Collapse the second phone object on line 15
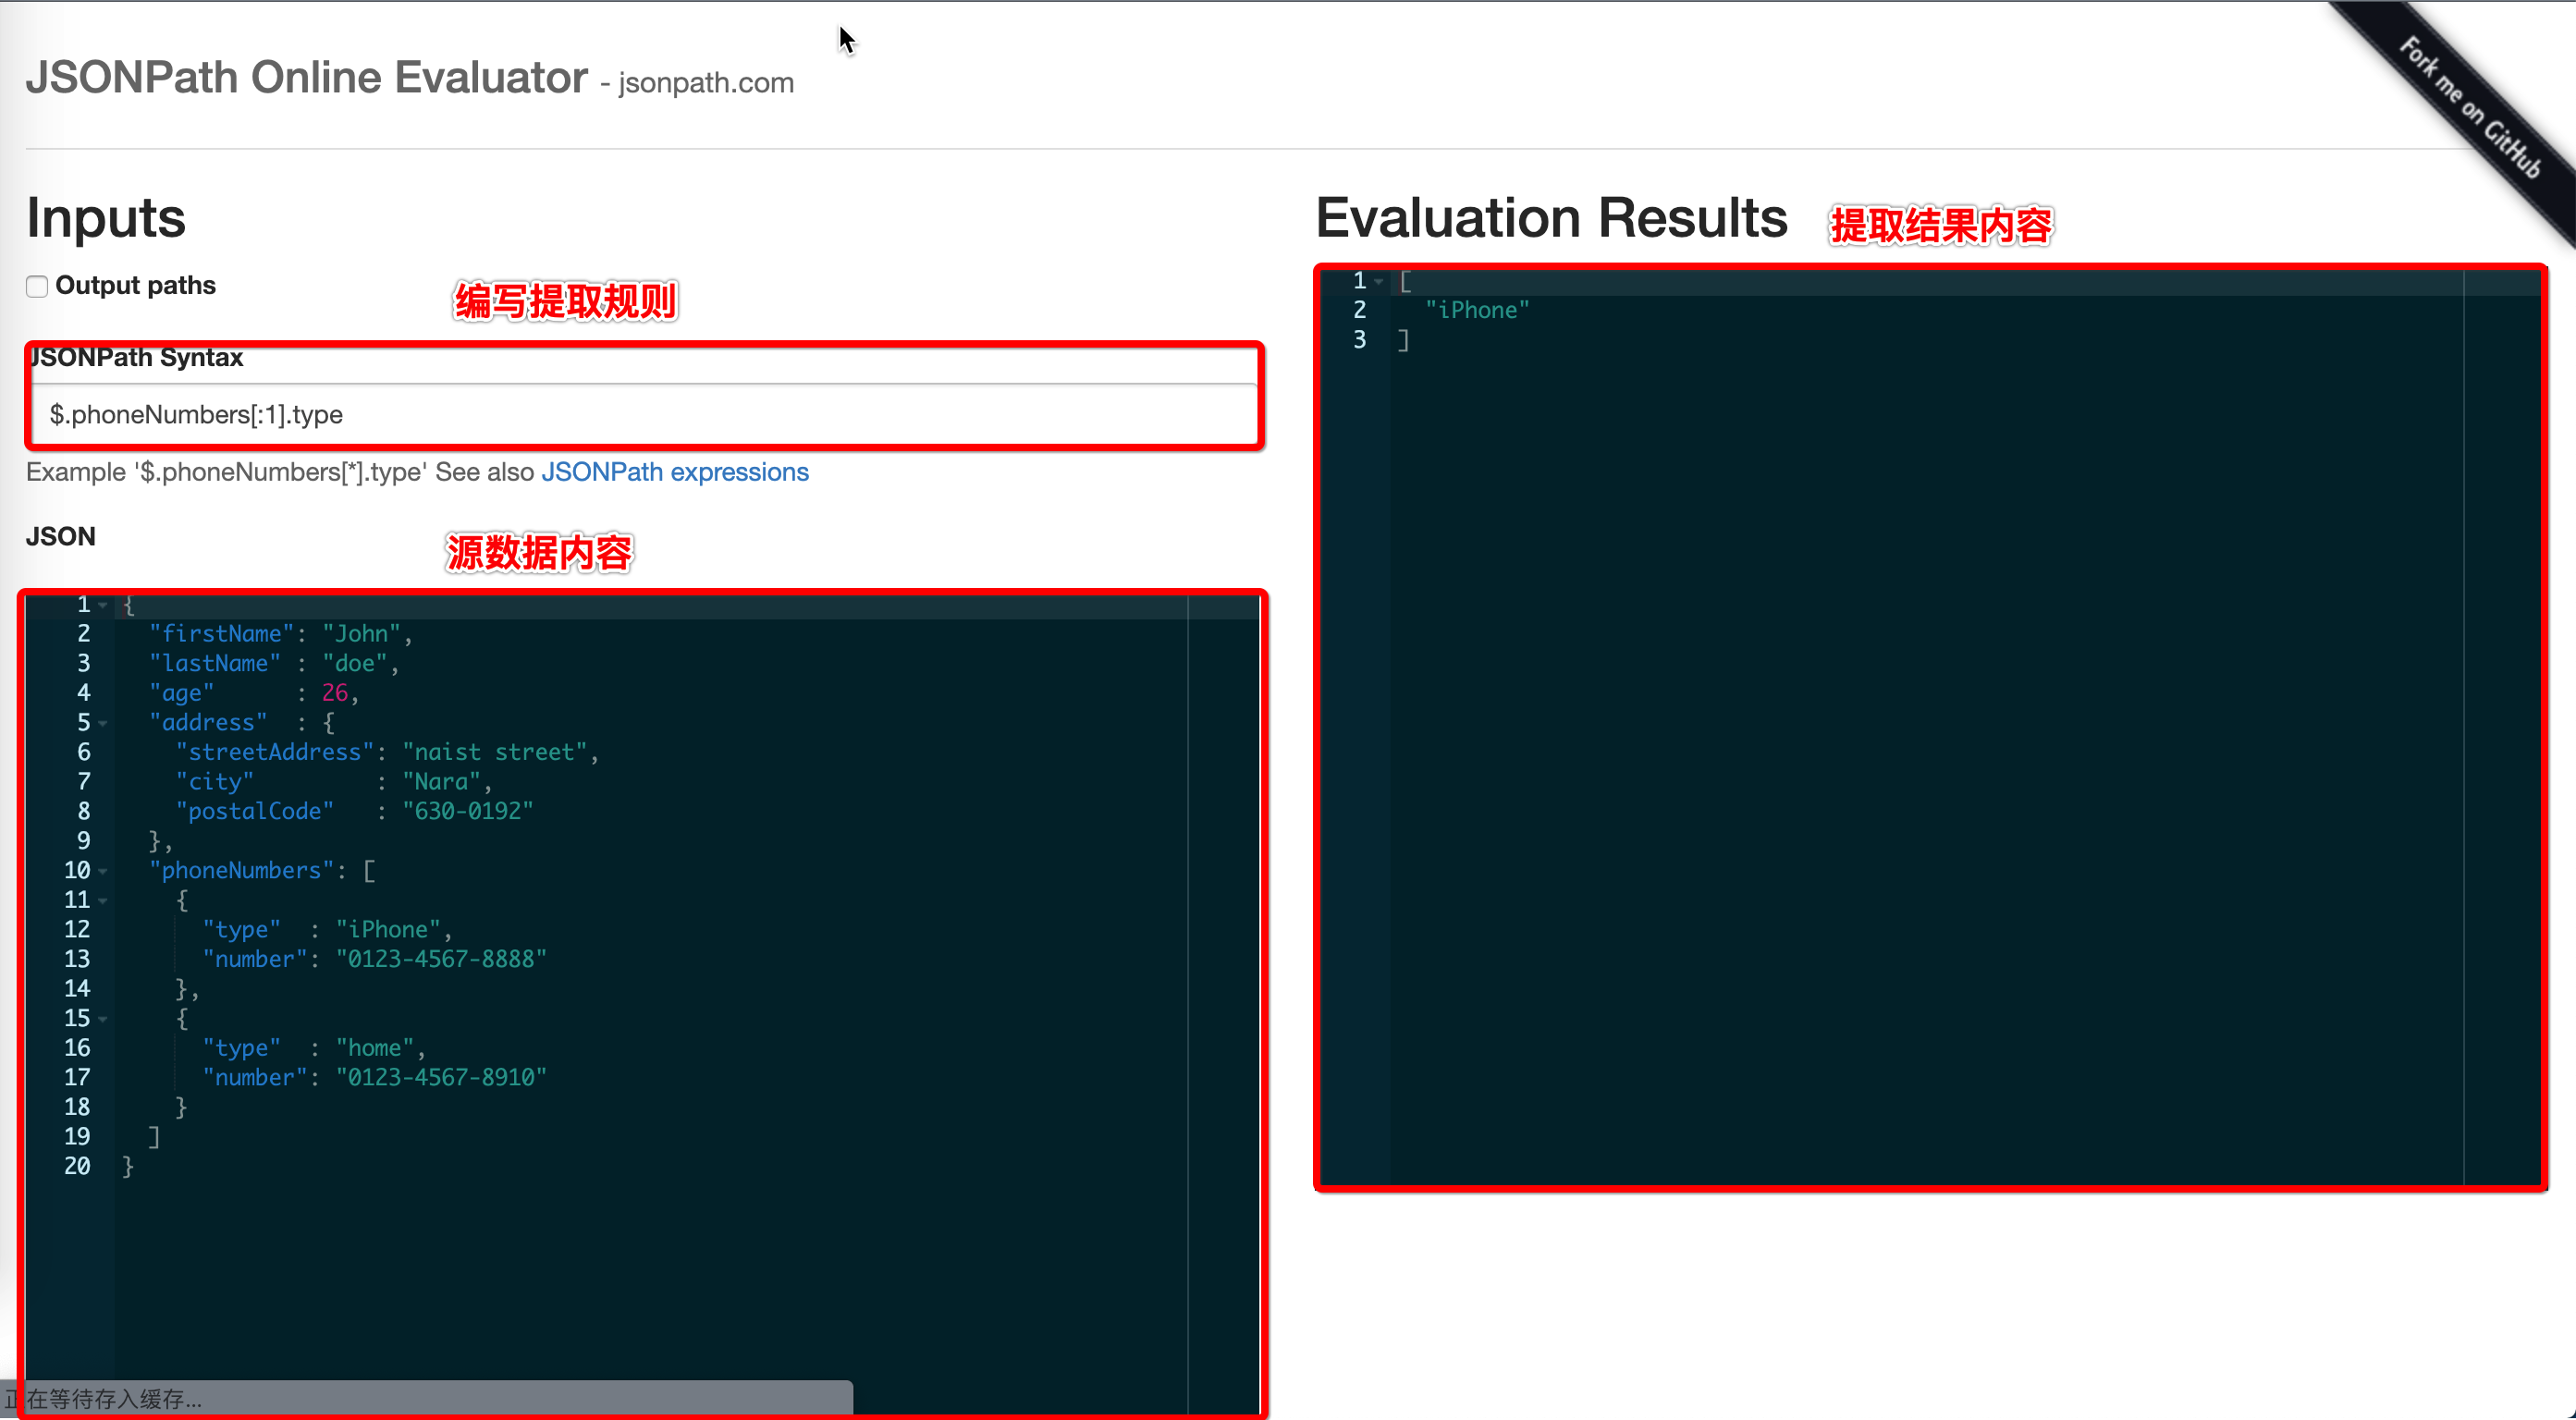The image size is (2576, 1420). coord(103,1019)
